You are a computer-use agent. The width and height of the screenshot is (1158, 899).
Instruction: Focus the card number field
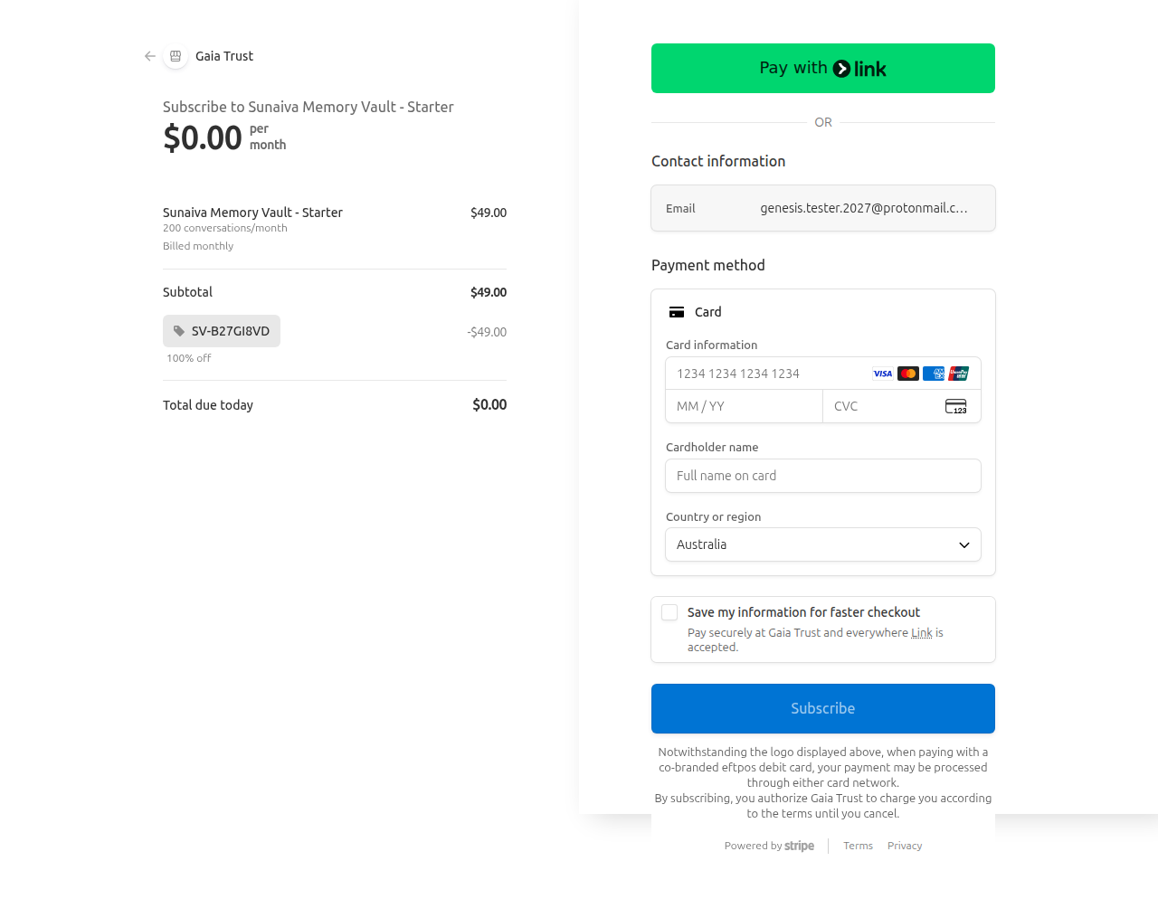[x=769, y=374]
